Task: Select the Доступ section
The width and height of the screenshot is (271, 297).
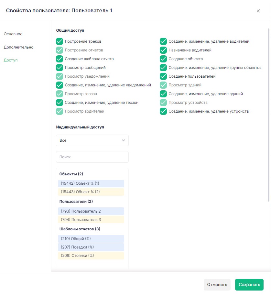Action: tap(11, 60)
